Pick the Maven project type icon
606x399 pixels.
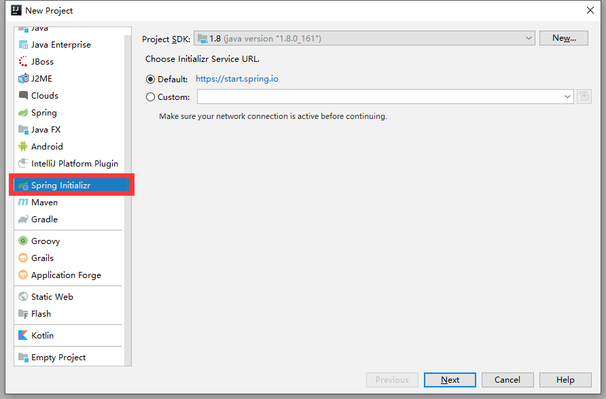(21, 202)
